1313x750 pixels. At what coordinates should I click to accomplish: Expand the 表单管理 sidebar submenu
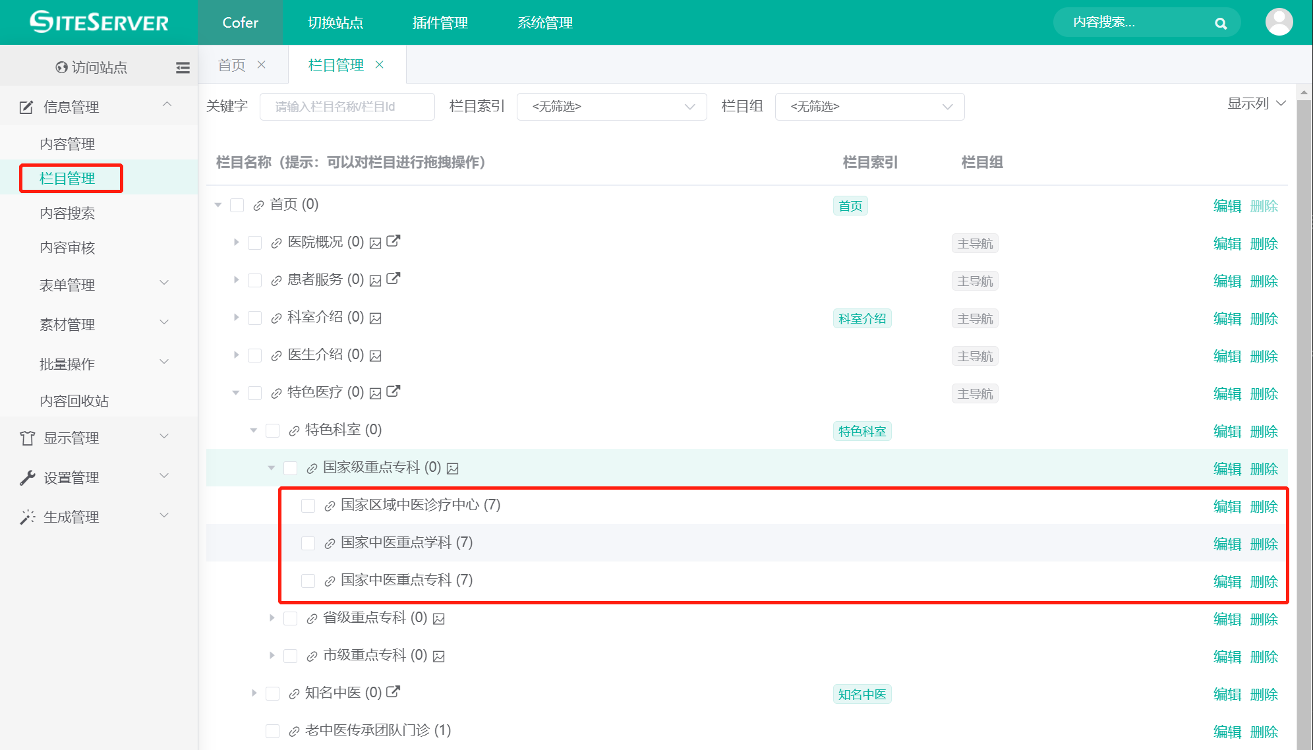pos(99,285)
